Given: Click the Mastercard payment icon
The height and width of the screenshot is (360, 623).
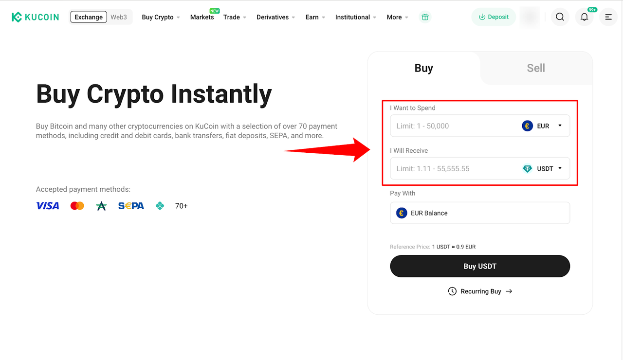Looking at the screenshot, I should click(77, 206).
